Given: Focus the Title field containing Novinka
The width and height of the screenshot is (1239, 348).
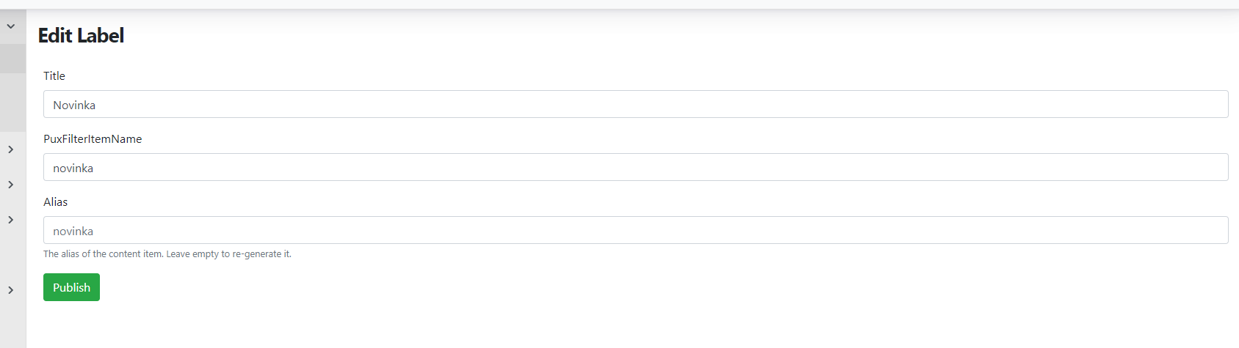Looking at the screenshot, I should point(635,105).
